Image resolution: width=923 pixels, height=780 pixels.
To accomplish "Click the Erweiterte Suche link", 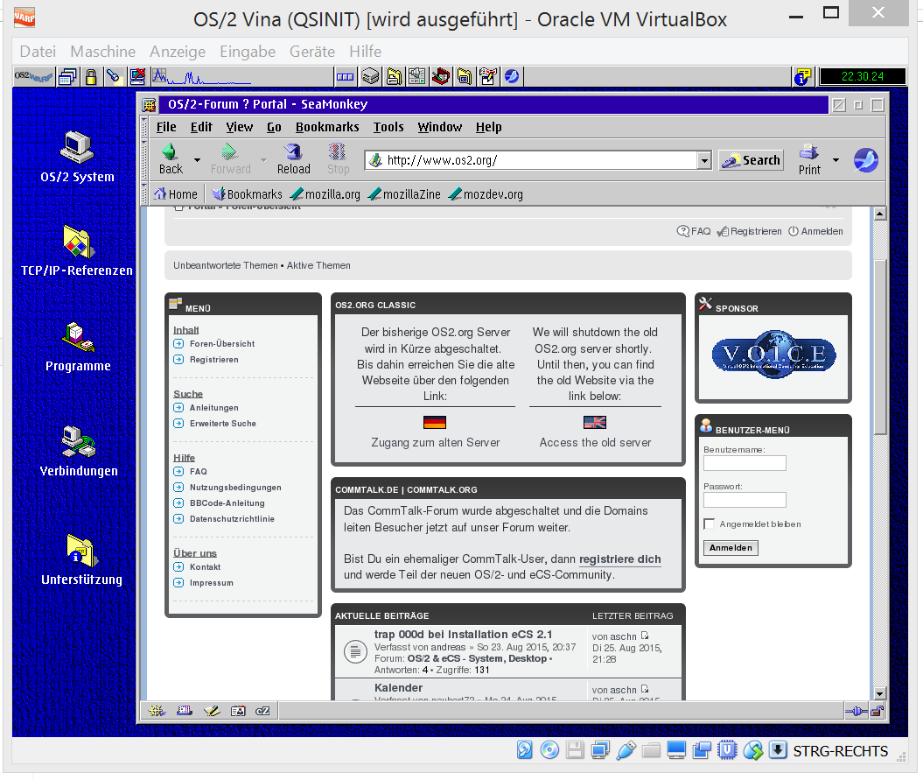I will click(222, 424).
